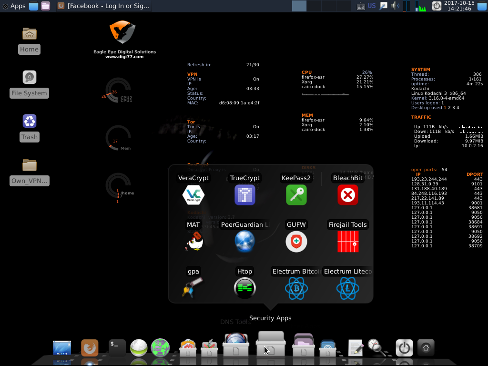This screenshot has width=488, height=366.
Task: Click the power button in the dock
Action: [x=404, y=347]
